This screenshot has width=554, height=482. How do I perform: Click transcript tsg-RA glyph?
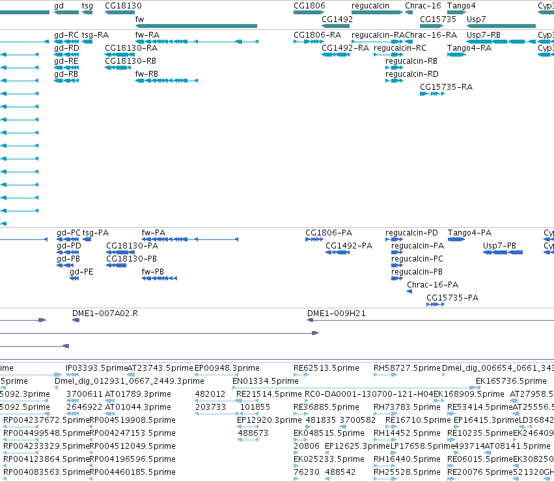click(87, 42)
